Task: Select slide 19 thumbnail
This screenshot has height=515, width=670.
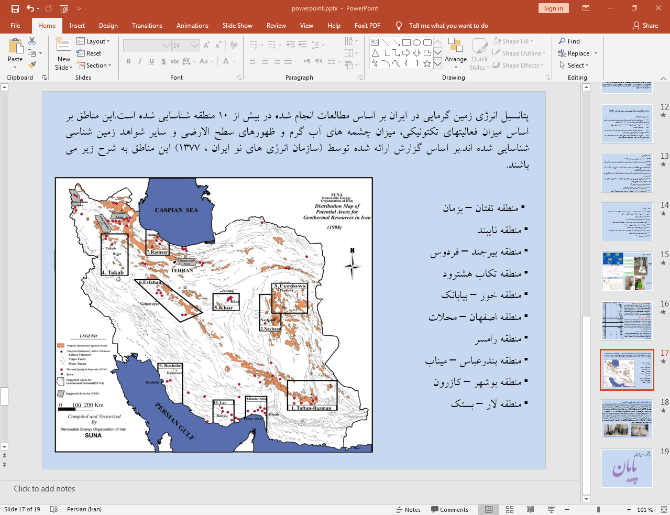Action: click(627, 468)
